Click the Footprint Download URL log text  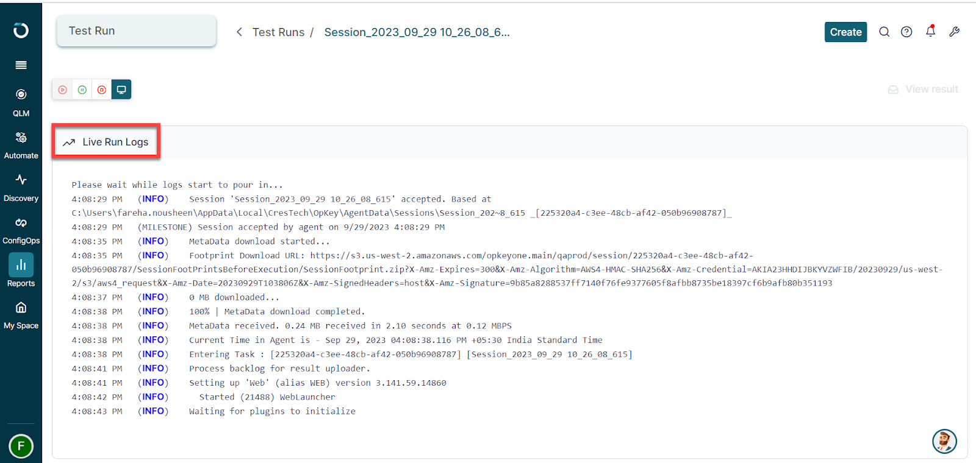coord(507,269)
